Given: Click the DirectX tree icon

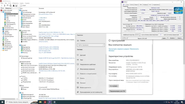Looking at the screenshot, I should pyautogui.click(x=3, y=40).
